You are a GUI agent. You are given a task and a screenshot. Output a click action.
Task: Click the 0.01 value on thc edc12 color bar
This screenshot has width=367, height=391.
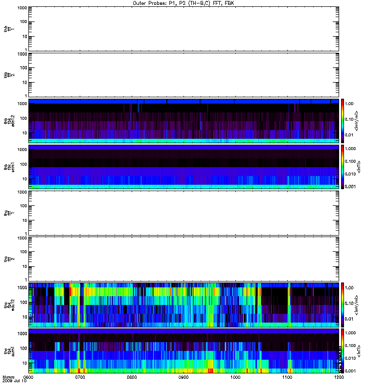pyautogui.click(x=349, y=319)
